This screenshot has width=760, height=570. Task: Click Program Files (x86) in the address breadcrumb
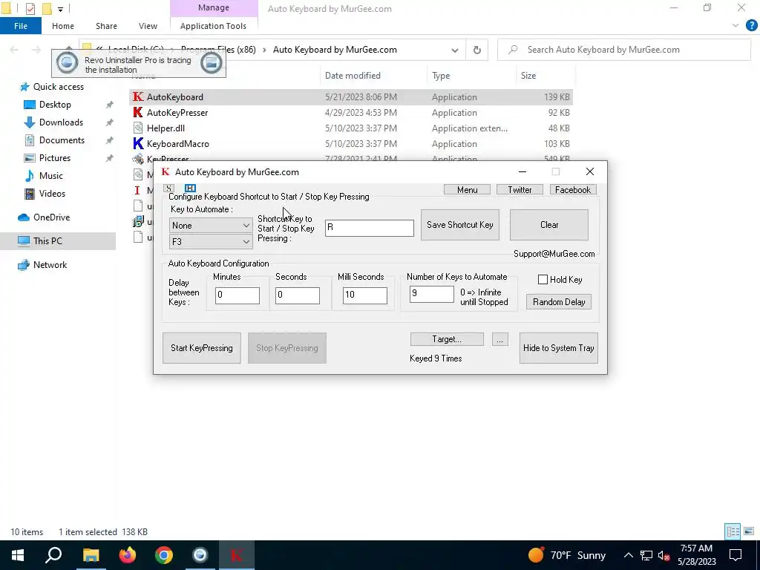coord(218,50)
